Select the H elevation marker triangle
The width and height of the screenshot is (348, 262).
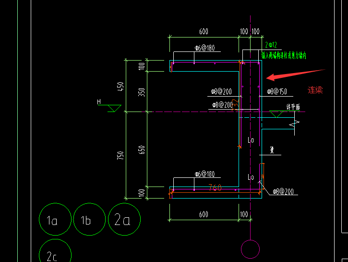pos(115,108)
